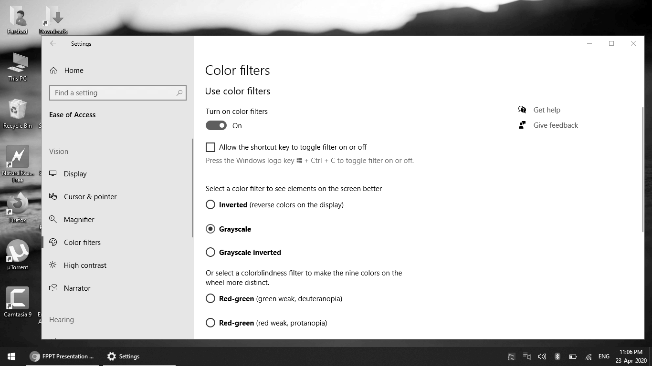Click the battery tray icon
Image resolution: width=652 pixels, height=366 pixels.
(x=573, y=356)
